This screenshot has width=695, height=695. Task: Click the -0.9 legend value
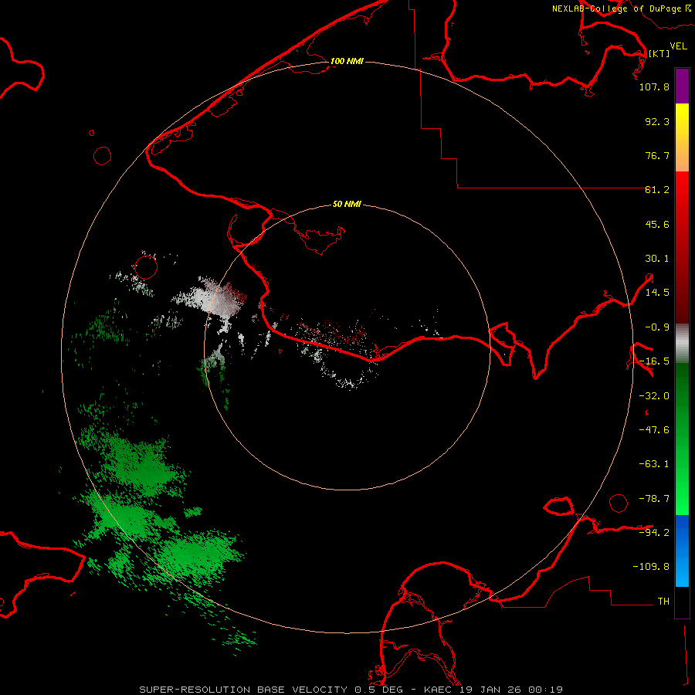click(x=657, y=327)
